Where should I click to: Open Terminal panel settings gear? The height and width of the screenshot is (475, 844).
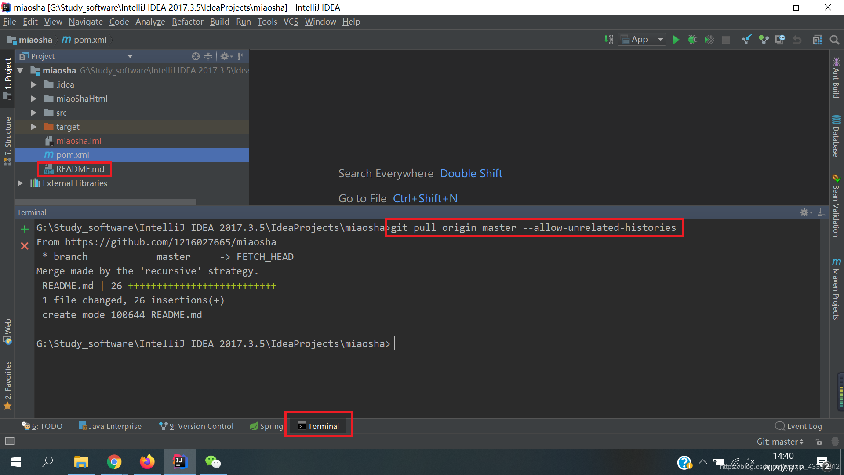(806, 212)
